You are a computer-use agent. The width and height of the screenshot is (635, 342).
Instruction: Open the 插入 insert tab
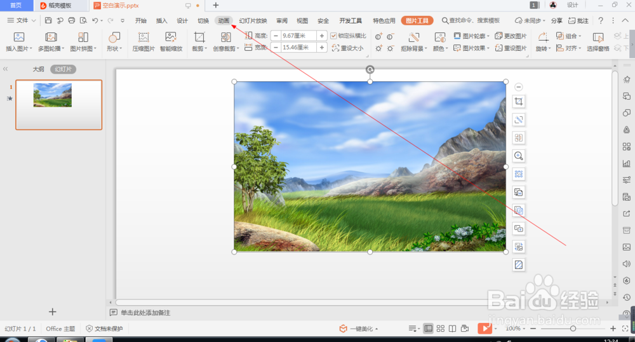pos(161,20)
